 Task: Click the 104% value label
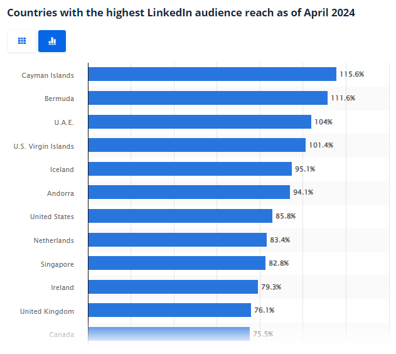[x=323, y=122]
